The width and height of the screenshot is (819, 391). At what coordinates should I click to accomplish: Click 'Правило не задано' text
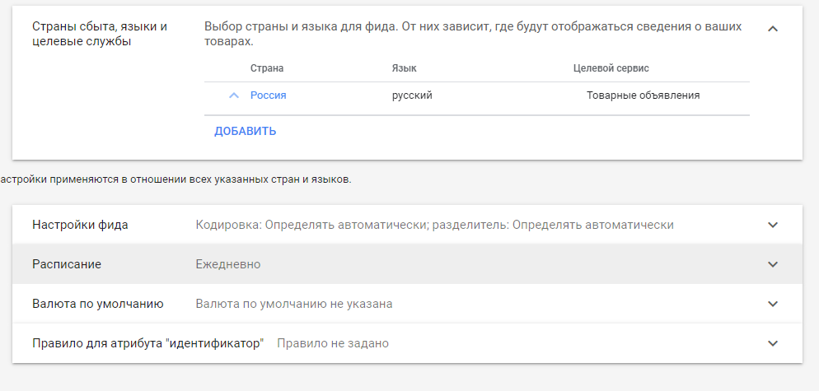[332, 343]
